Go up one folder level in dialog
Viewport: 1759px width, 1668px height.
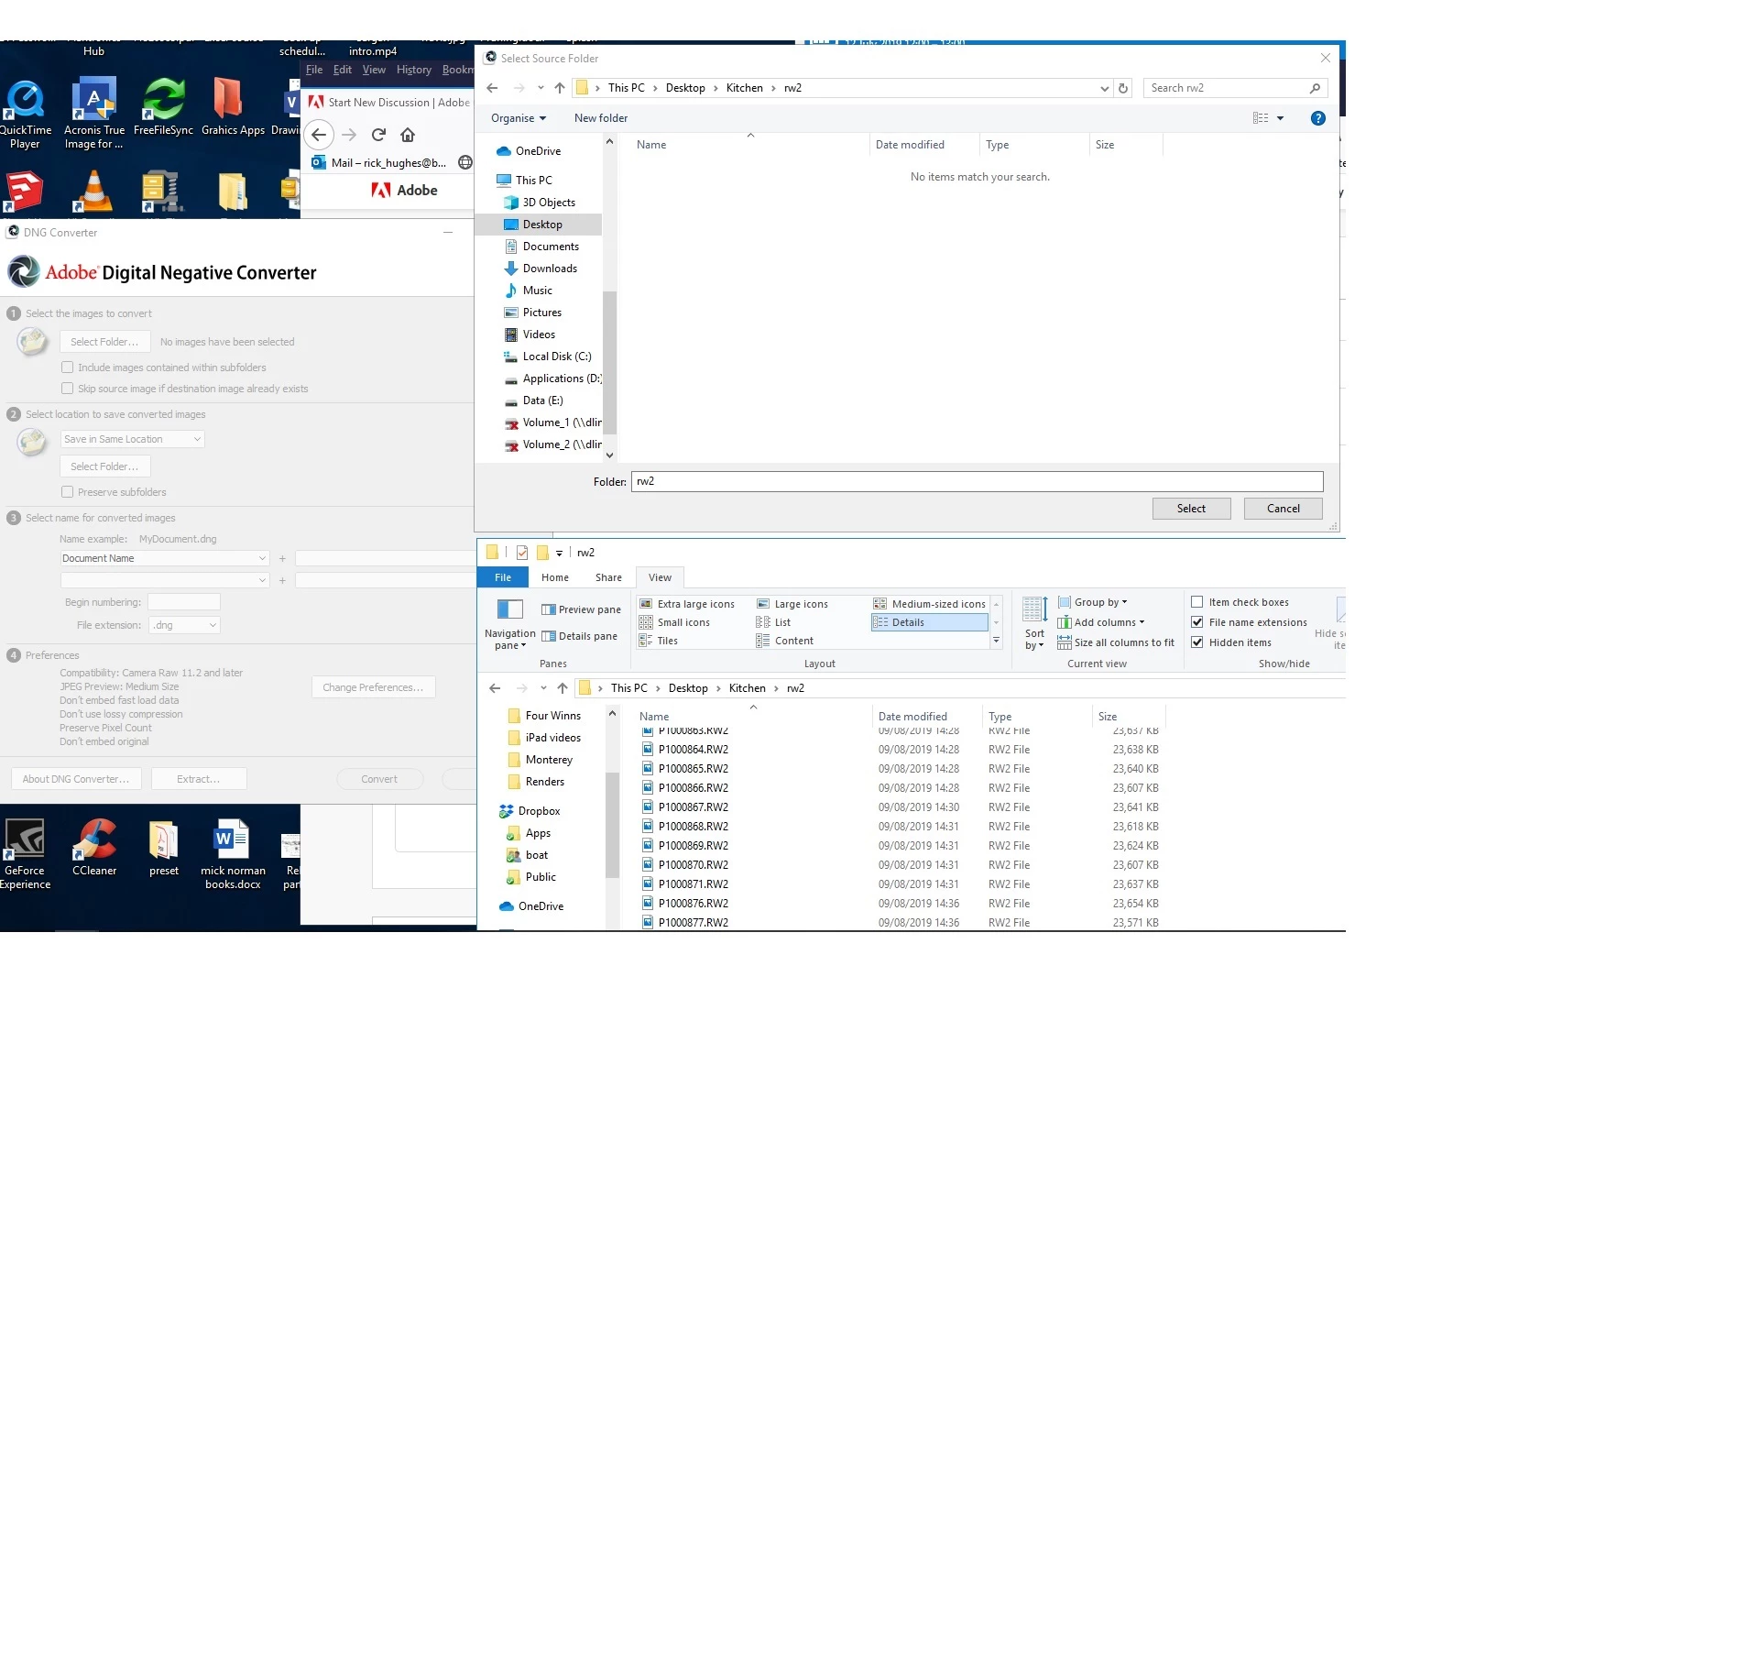click(560, 89)
